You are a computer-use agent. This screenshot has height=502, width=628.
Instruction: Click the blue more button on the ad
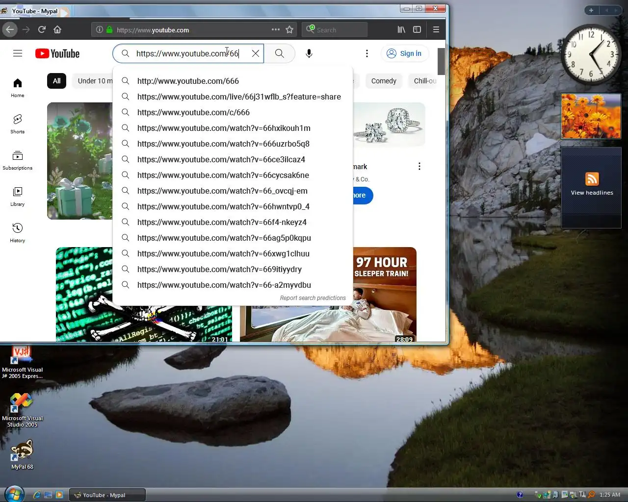(362, 195)
